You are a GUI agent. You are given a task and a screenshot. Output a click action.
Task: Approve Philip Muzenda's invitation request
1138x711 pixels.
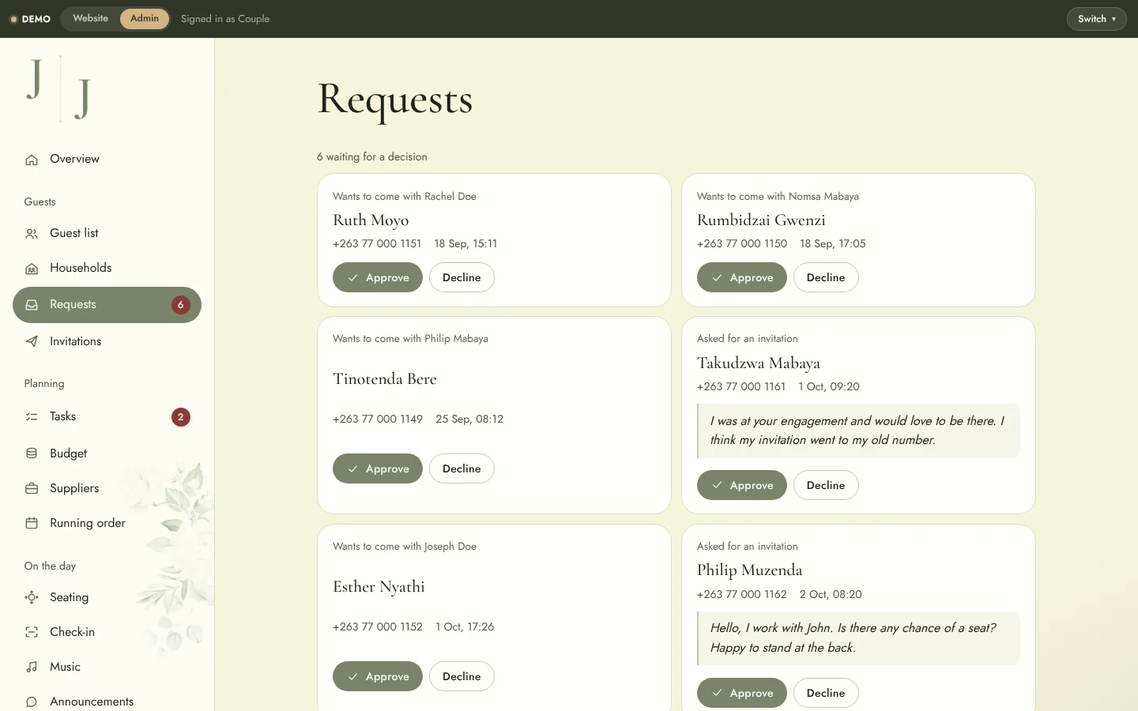(742, 694)
